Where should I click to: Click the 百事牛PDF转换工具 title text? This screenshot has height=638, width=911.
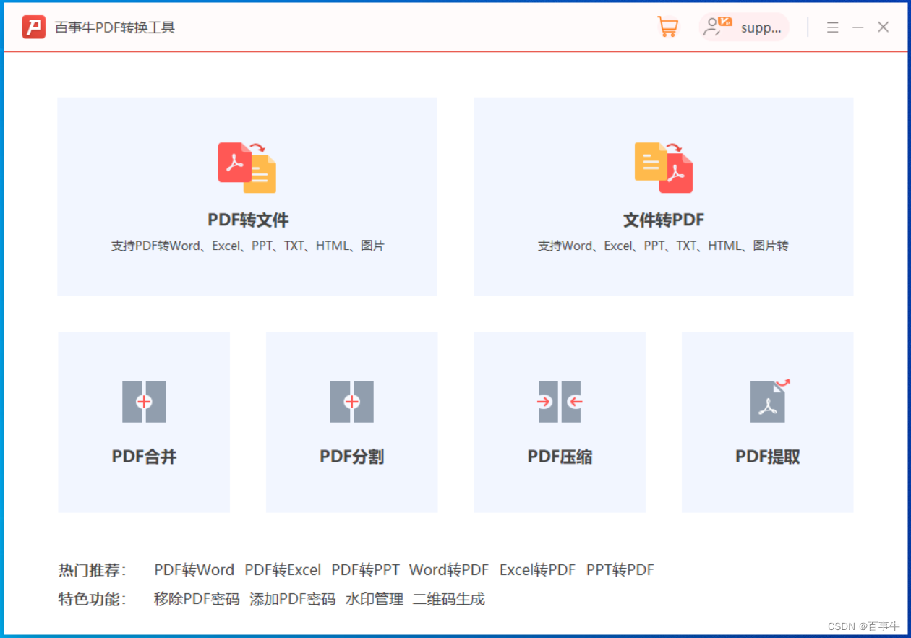tap(115, 27)
